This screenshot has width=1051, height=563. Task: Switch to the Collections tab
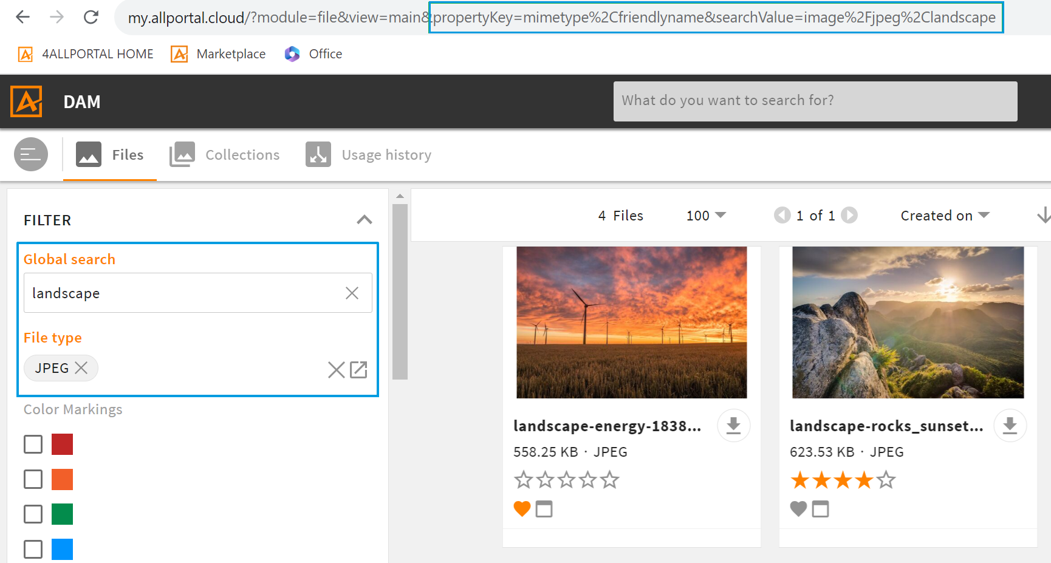click(225, 155)
